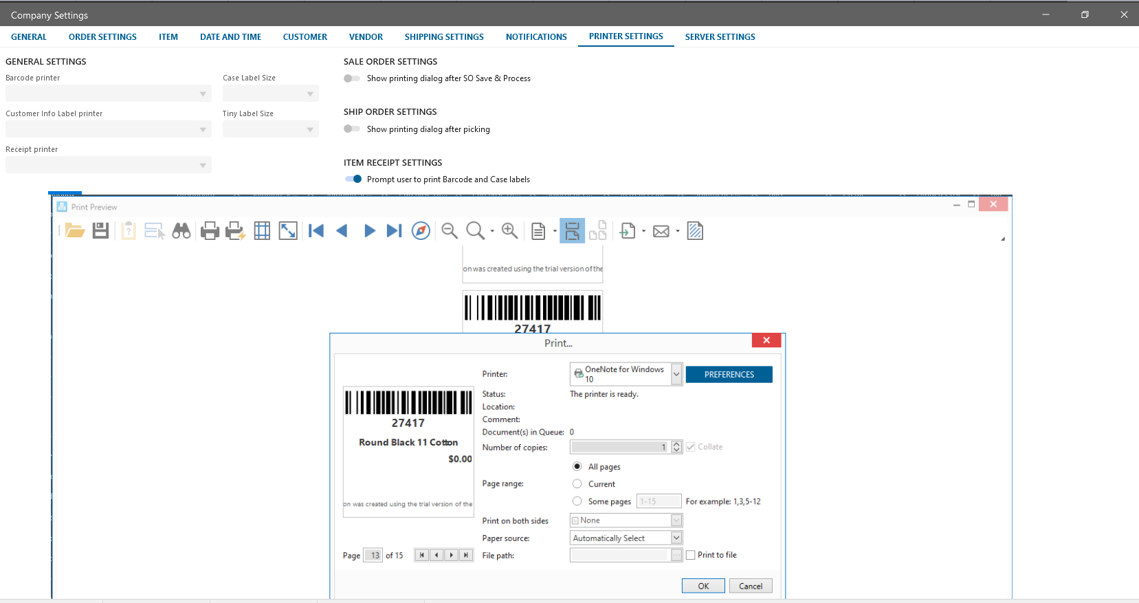Open the export format dropdown arrow
The width and height of the screenshot is (1139, 603).
643,231
